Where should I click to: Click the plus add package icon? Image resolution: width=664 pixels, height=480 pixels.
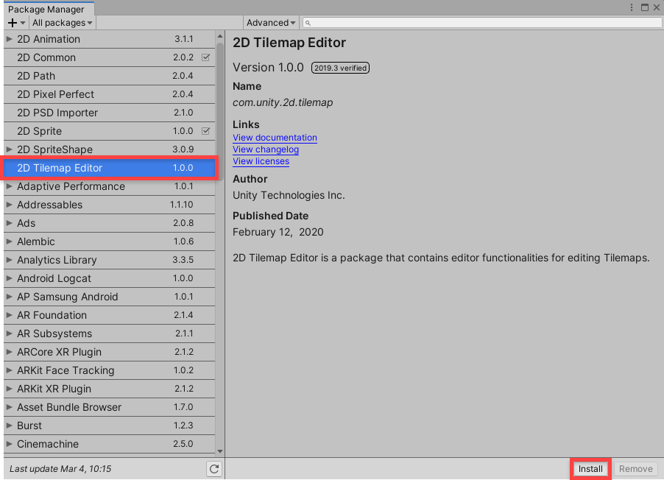pos(16,23)
